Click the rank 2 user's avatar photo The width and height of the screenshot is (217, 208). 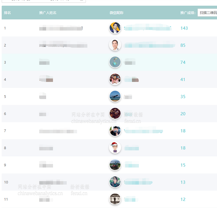pos(115,45)
